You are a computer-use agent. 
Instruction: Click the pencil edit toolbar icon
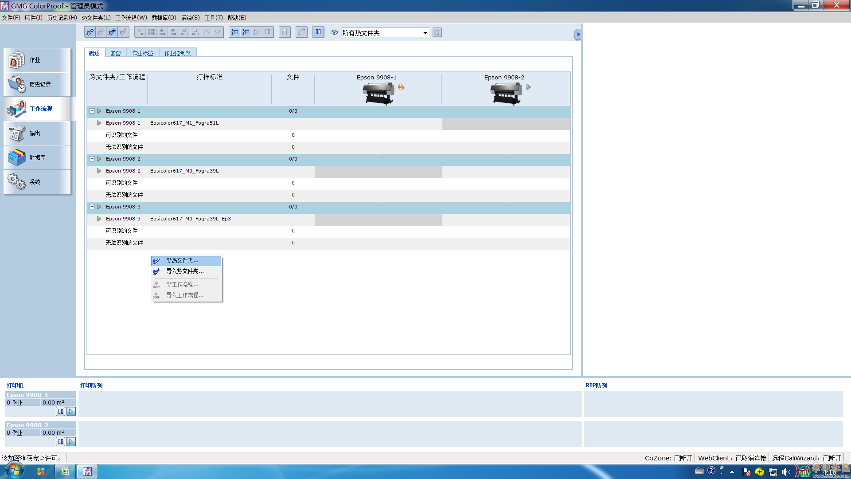tap(301, 32)
